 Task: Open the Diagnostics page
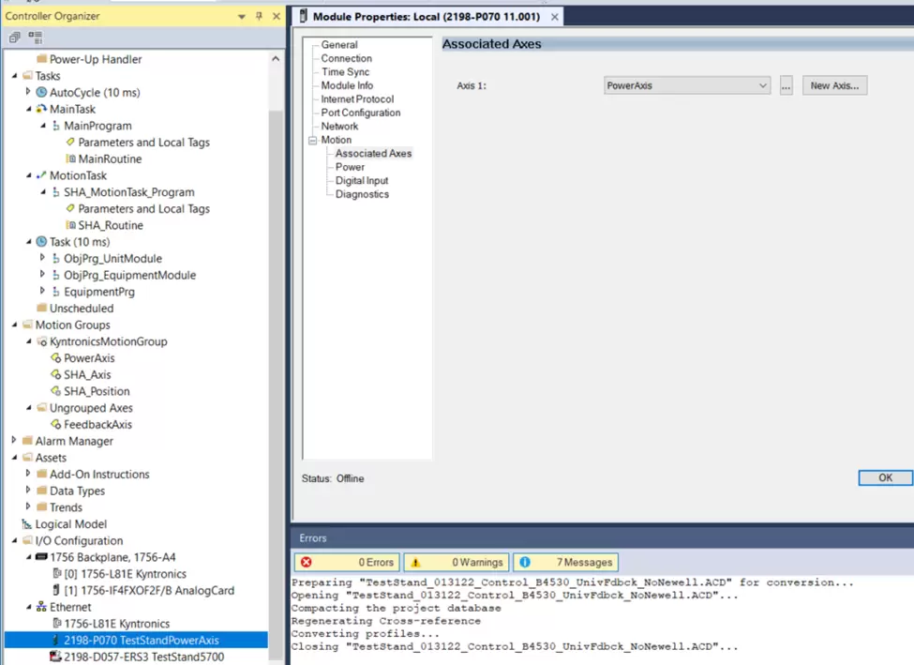click(x=362, y=194)
